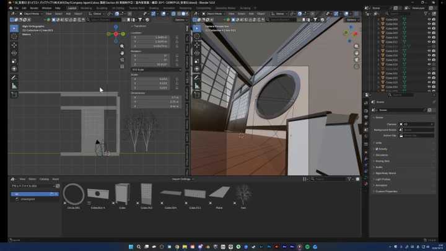Switch orthographic grid icon in left viewport
The height and width of the screenshot is (251, 446).
tap(122, 66)
